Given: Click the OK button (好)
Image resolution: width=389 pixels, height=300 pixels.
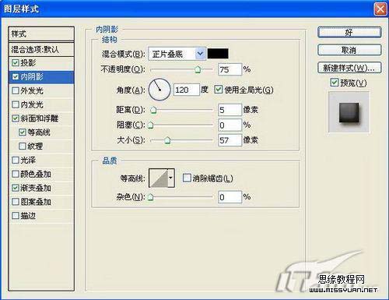Looking at the screenshot, I should click(x=349, y=33).
